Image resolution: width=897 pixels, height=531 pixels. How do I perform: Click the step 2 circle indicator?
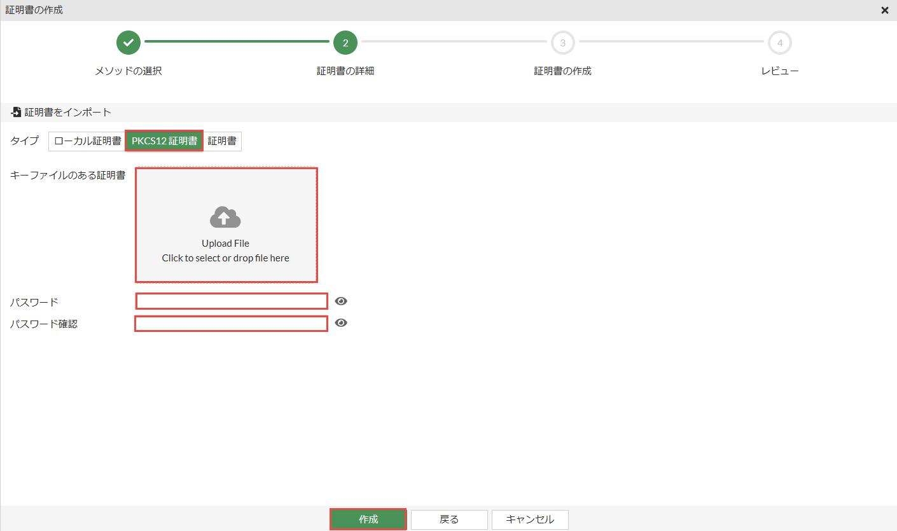[345, 43]
